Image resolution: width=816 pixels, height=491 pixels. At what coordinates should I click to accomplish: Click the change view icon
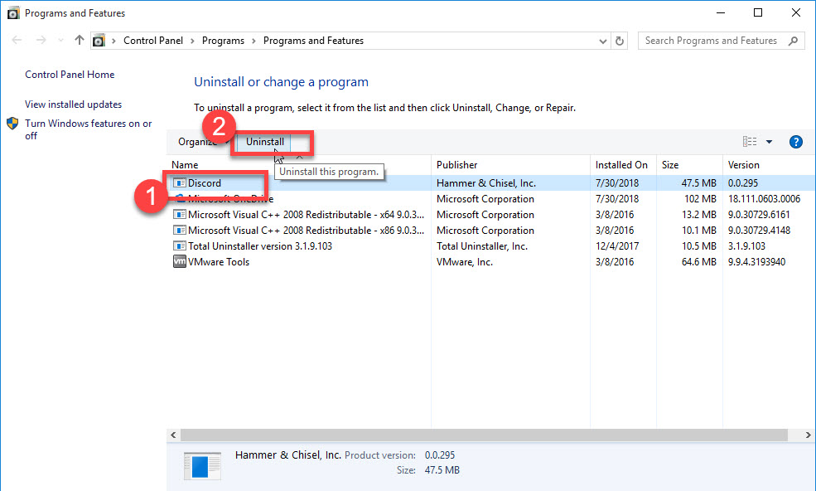[750, 142]
